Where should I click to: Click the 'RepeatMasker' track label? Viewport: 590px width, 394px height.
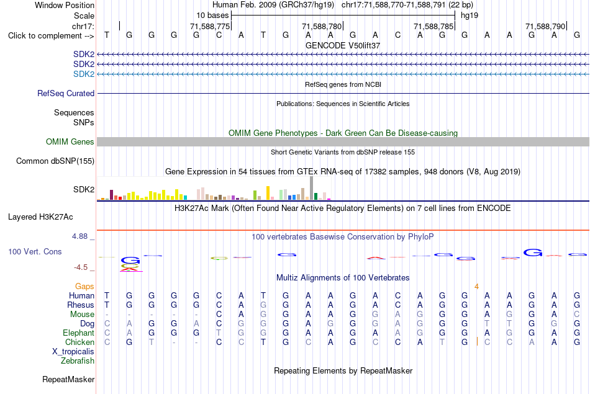68,379
